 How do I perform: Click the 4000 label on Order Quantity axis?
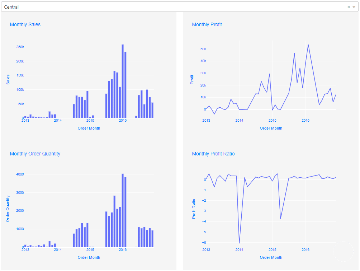(19, 174)
